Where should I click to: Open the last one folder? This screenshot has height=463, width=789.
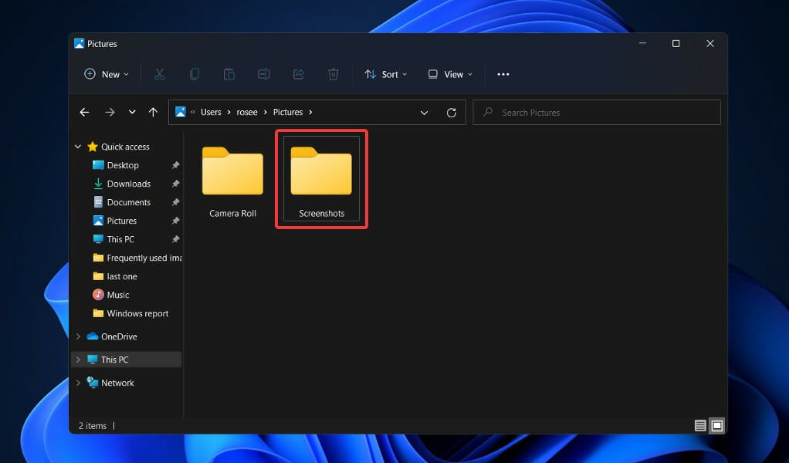122,276
